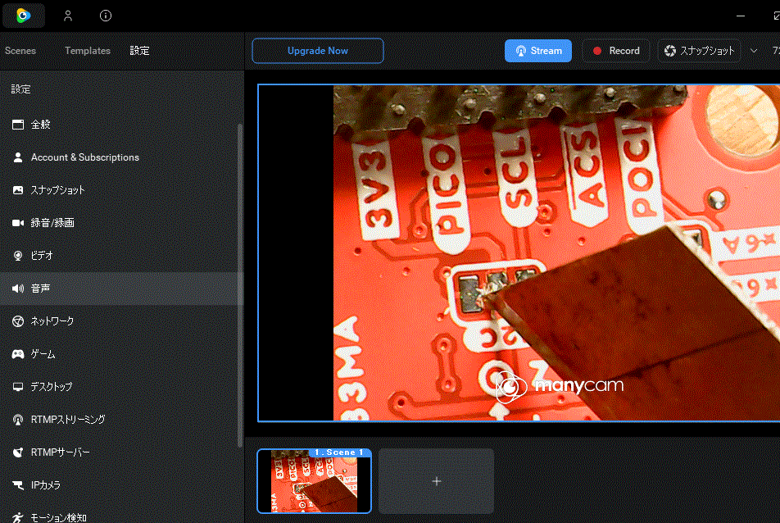Expand dropdown arrow next to スナップショット
This screenshot has width=780, height=523.
(754, 51)
